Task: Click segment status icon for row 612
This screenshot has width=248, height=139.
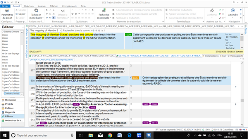Action: (x=131, y=104)
